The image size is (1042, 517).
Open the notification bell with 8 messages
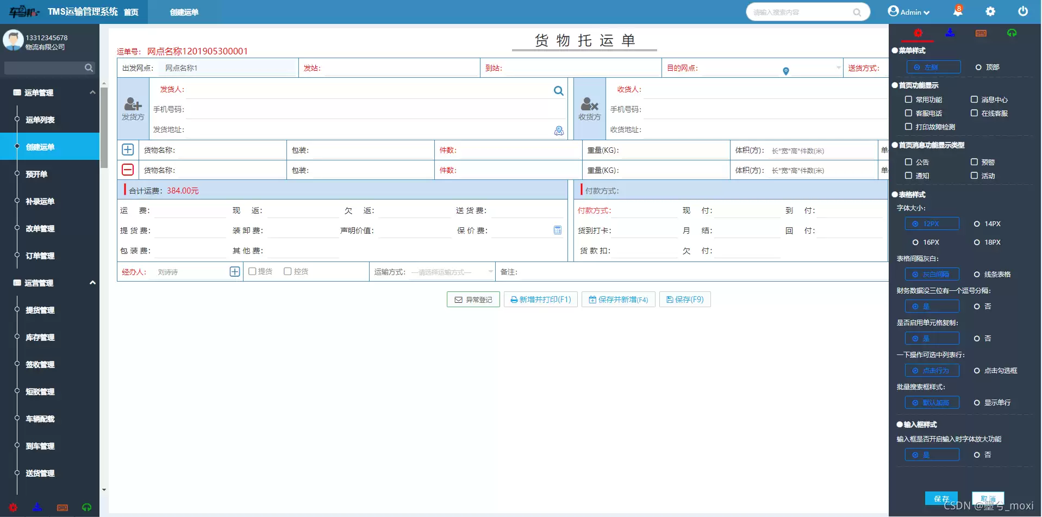(x=958, y=11)
